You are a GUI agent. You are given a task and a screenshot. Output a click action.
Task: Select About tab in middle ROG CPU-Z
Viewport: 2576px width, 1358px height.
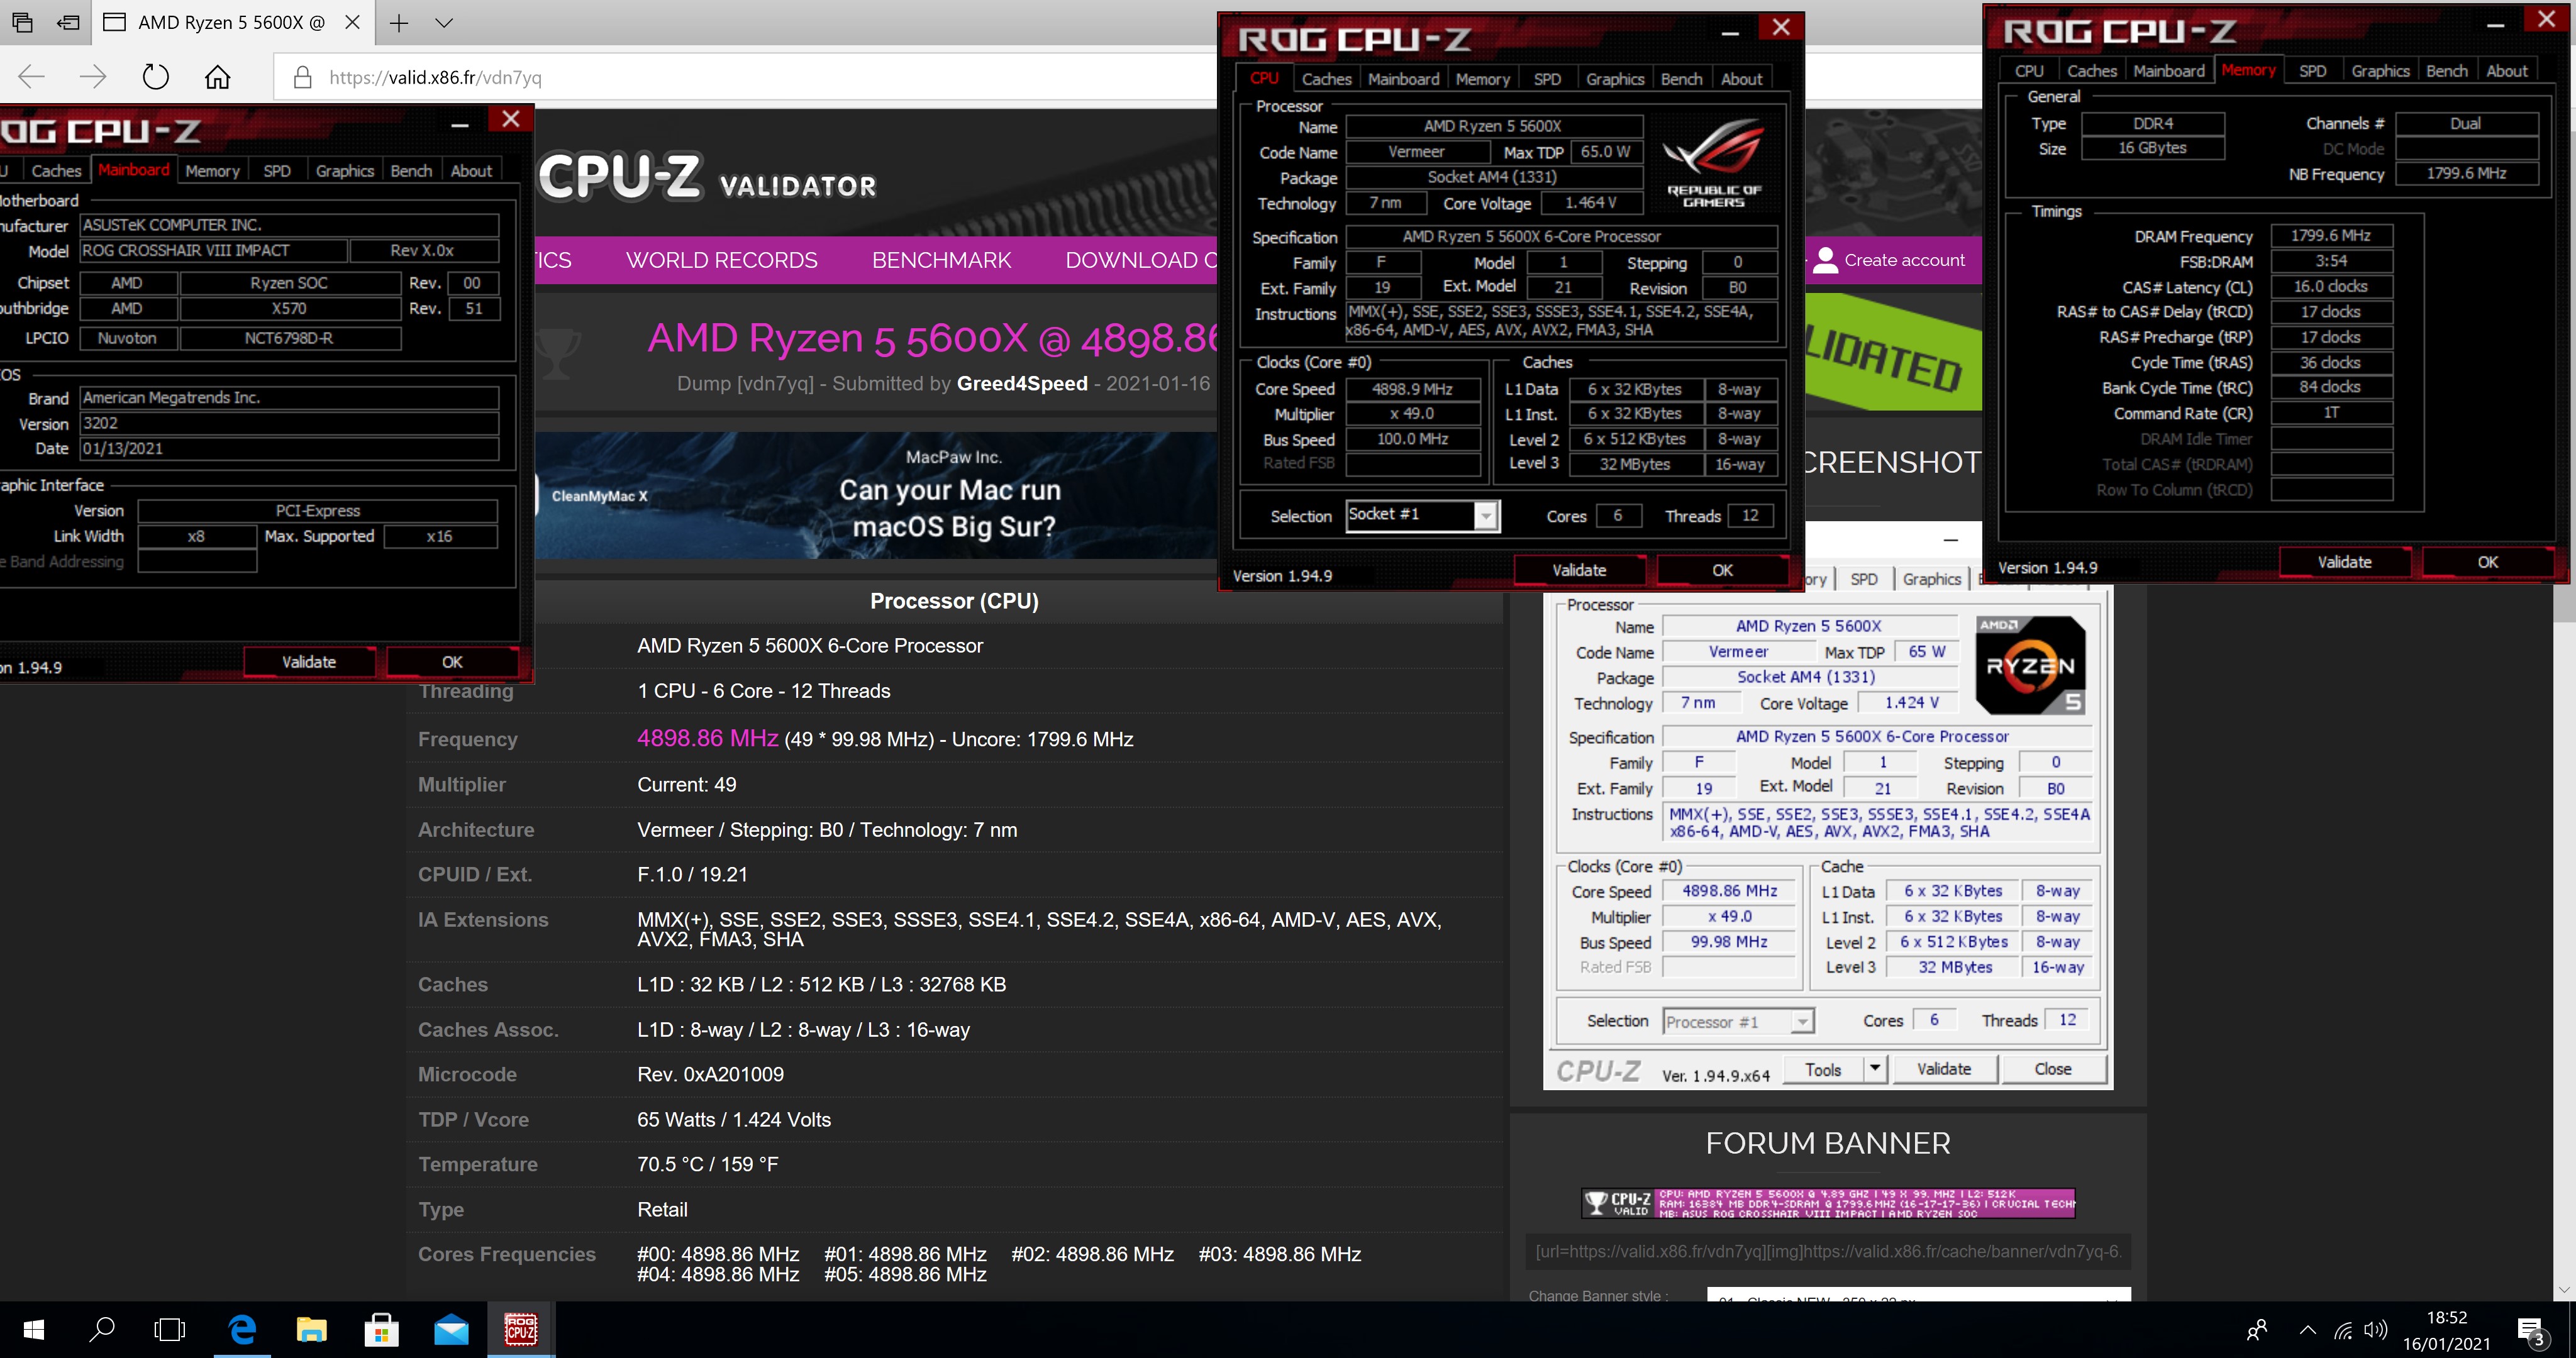click(x=1741, y=79)
